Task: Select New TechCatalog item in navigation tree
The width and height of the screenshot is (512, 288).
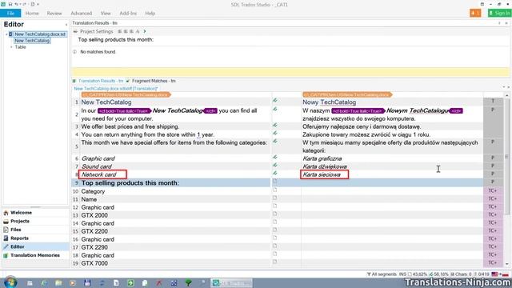Action: tap(32, 41)
